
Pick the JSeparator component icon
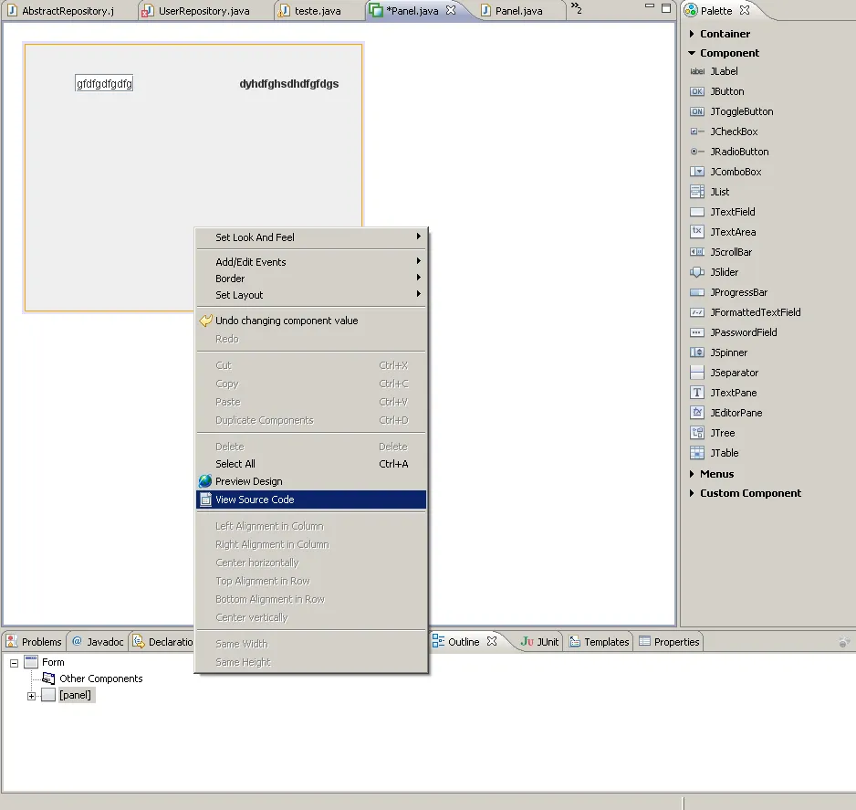pos(697,373)
